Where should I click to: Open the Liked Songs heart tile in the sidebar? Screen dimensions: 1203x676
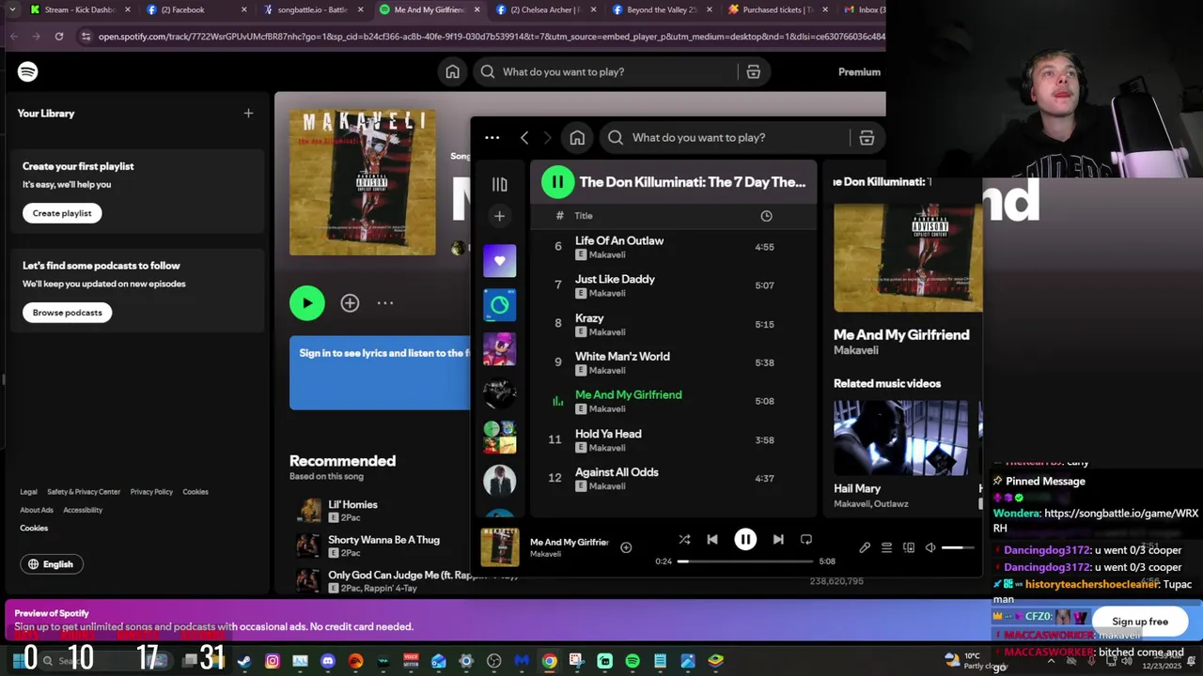pos(499,260)
